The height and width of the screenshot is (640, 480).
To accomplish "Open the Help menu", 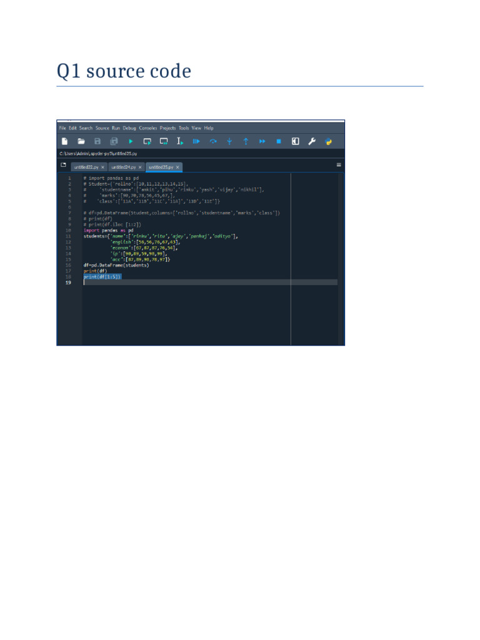I will [209, 128].
